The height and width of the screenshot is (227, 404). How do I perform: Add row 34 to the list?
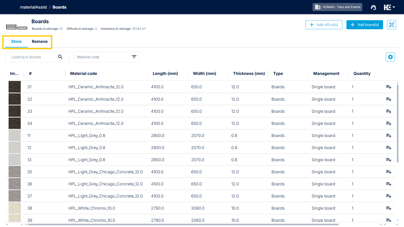coord(389,124)
